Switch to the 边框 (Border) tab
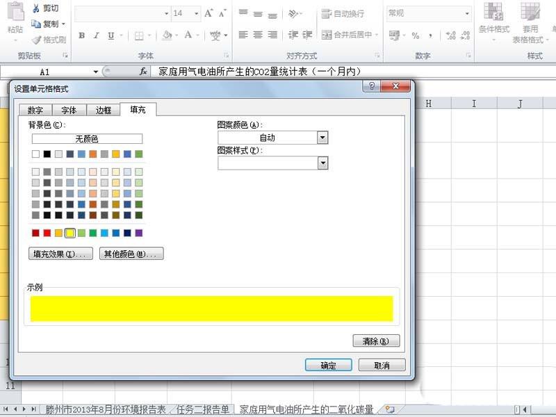The image size is (556, 417). [x=103, y=109]
